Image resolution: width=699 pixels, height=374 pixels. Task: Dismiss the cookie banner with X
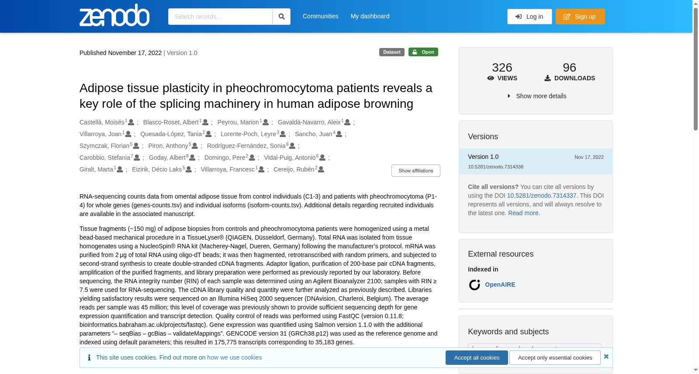606,357
